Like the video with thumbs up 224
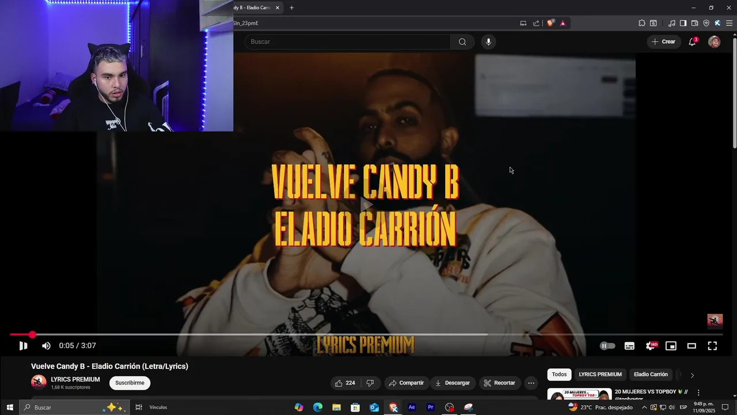 [345, 383]
